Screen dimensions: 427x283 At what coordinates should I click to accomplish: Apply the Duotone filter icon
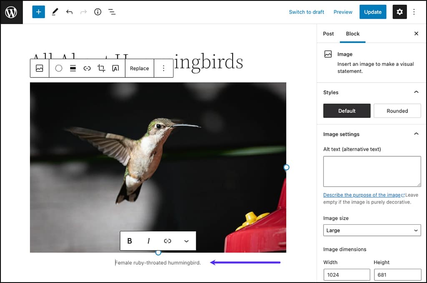(58, 68)
